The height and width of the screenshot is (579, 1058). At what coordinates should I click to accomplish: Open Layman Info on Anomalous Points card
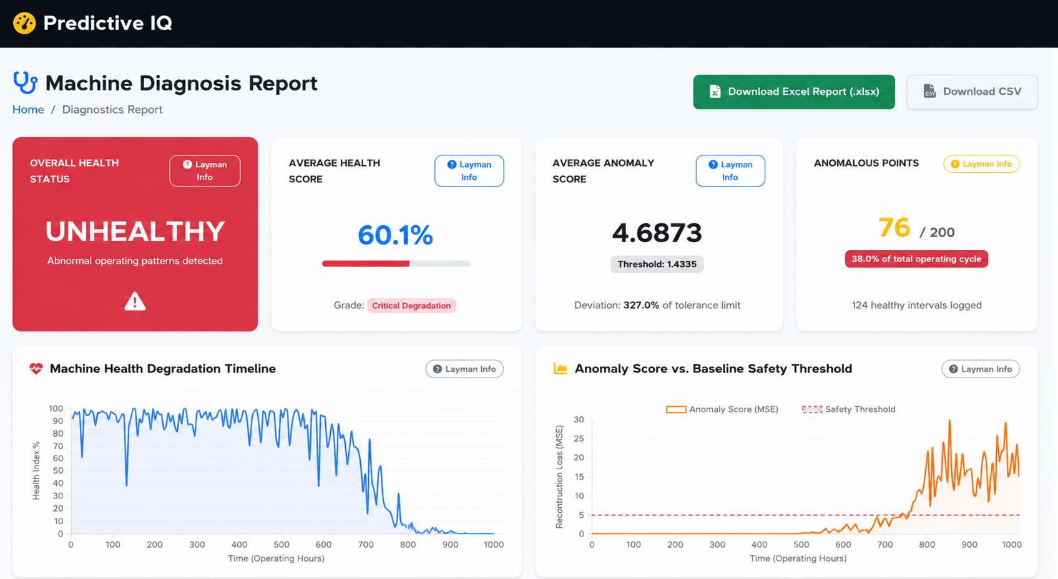[981, 164]
